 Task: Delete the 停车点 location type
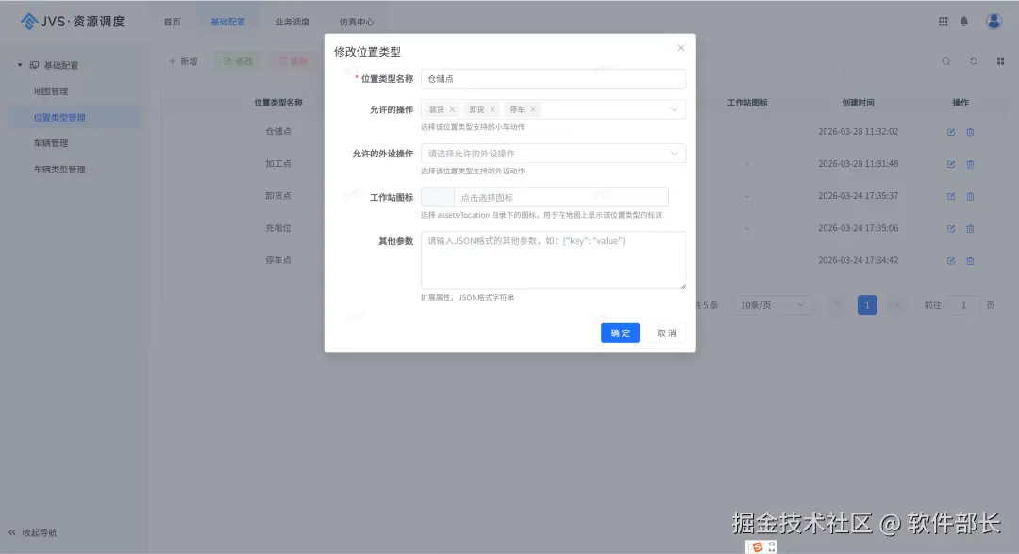[x=970, y=260]
